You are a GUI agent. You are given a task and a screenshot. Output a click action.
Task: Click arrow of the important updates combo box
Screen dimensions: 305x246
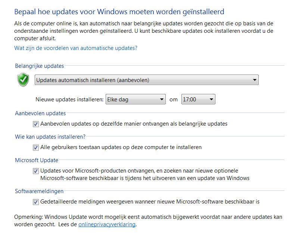pos(255,80)
